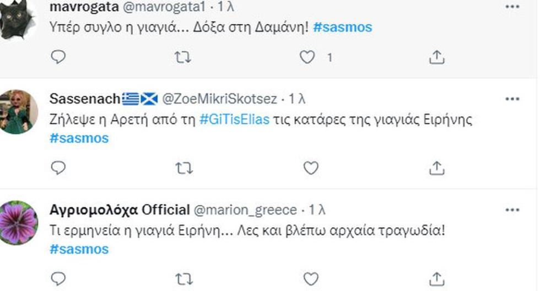Image resolution: width=540 pixels, height=291 pixels.
Task: Share Sassenach's tweet
Action: [436, 168]
